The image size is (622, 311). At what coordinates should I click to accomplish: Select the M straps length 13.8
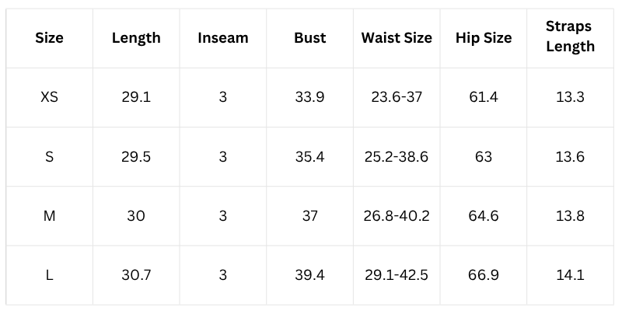570,215
